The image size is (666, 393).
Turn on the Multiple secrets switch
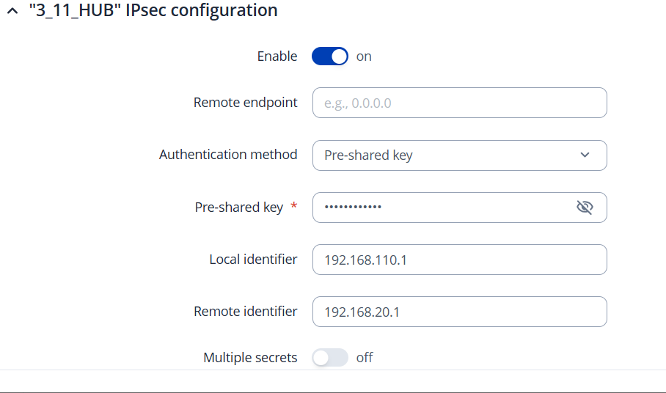(329, 358)
